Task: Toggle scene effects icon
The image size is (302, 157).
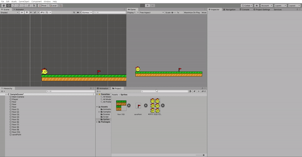Action: [x=35, y=12]
